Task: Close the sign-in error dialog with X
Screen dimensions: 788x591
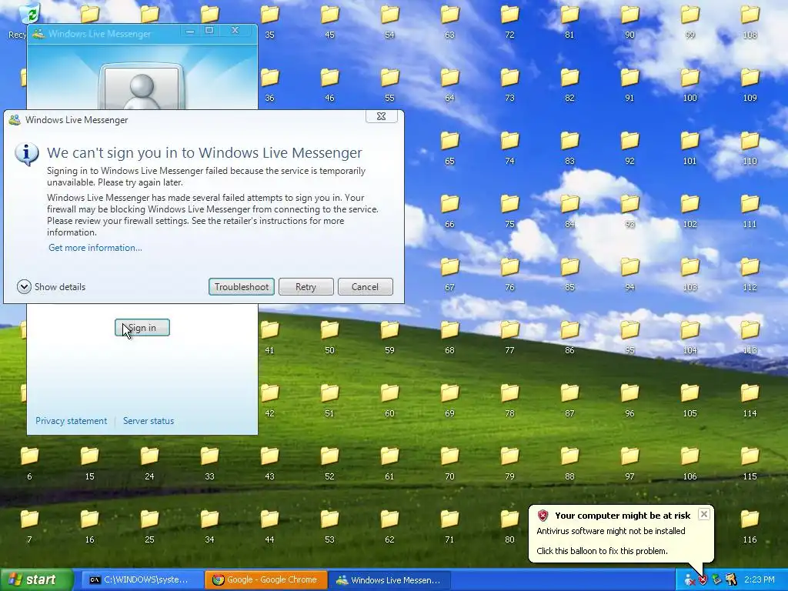Action: click(382, 116)
